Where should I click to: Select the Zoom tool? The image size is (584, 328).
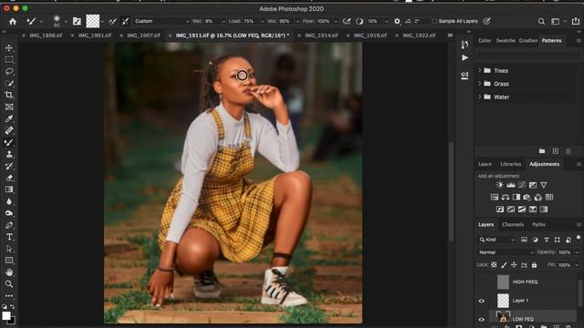pyautogui.click(x=9, y=284)
